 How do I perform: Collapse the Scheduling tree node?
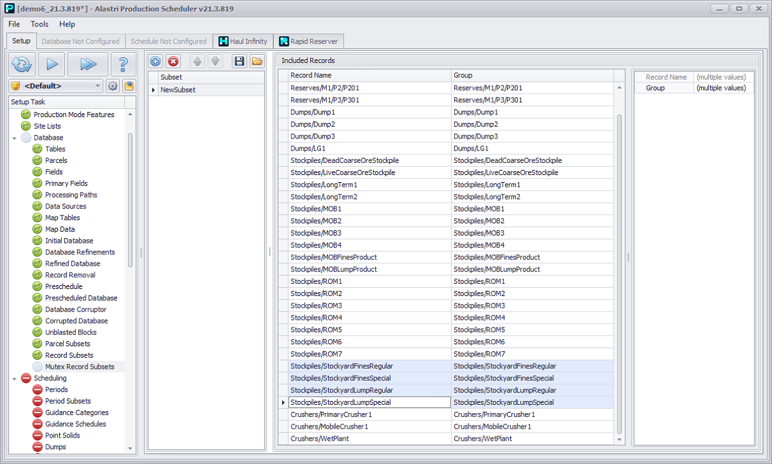point(14,378)
